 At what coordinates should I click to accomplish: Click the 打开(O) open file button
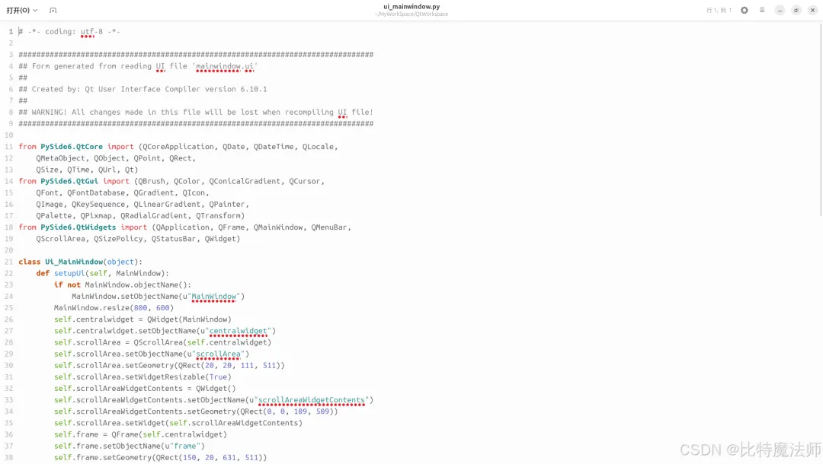click(18, 10)
